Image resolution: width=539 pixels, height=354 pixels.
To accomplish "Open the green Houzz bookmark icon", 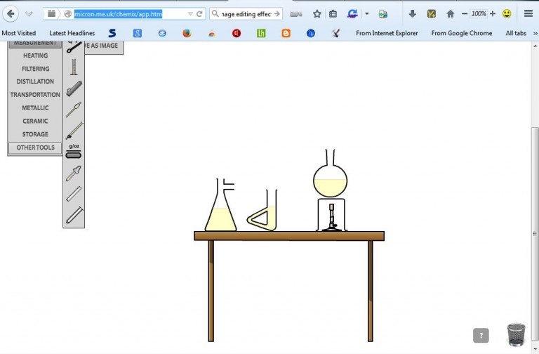I will (x=261, y=33).
